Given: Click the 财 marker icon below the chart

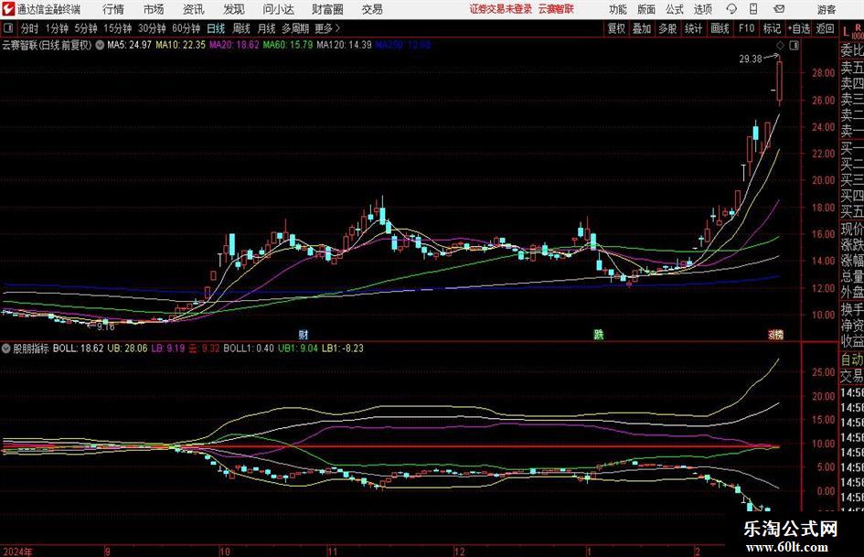Looking at the screenshot, I should 303,334.
